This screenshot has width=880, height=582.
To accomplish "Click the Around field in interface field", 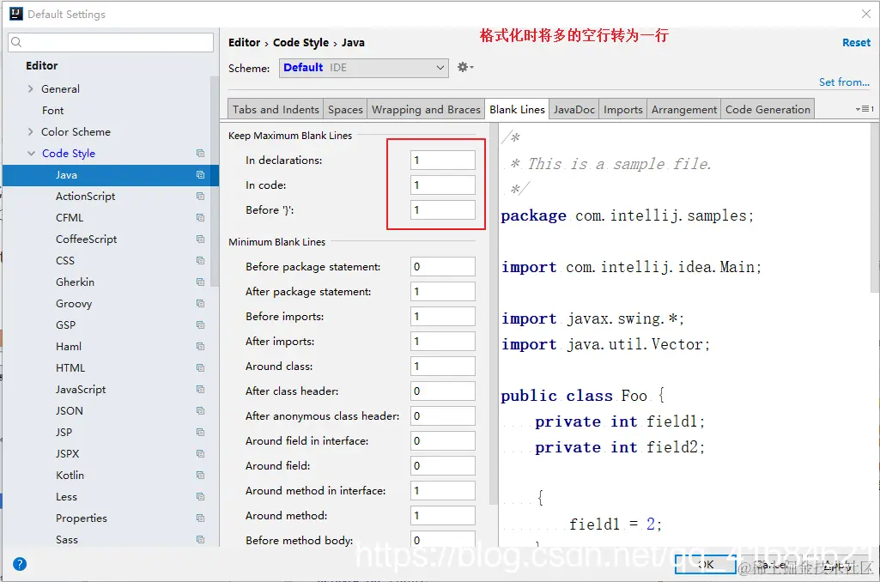I will (x=443, y=440).
